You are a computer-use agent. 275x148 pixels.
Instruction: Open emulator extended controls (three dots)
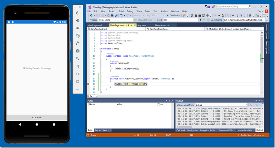pos(78,89)
